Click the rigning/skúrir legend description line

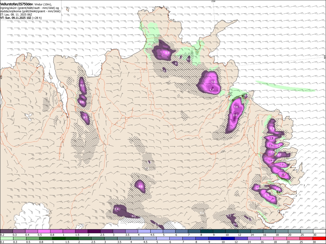(x=30, y=8)
